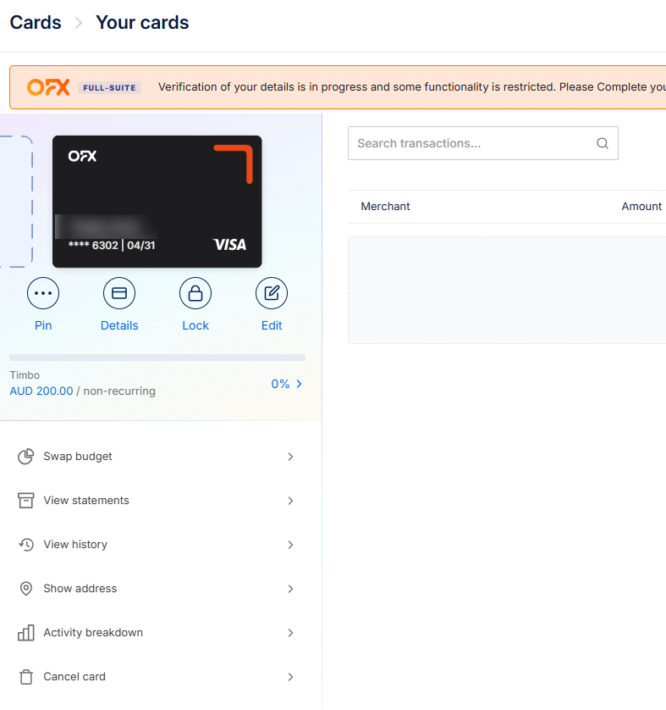Screen dimensions: 666x710
Task: Click the verification in progress message
Action: [412, 87]
